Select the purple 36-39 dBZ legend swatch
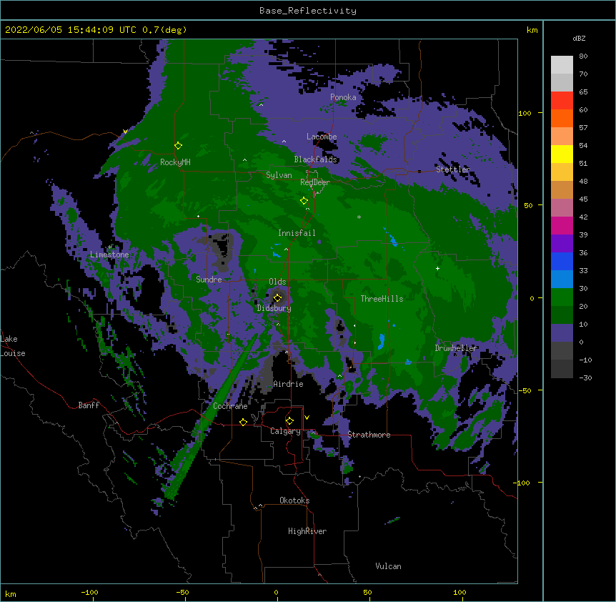Image resolution: width=616 pixels, height=602 pixels. pyautogui.click(x=562, y=244)
